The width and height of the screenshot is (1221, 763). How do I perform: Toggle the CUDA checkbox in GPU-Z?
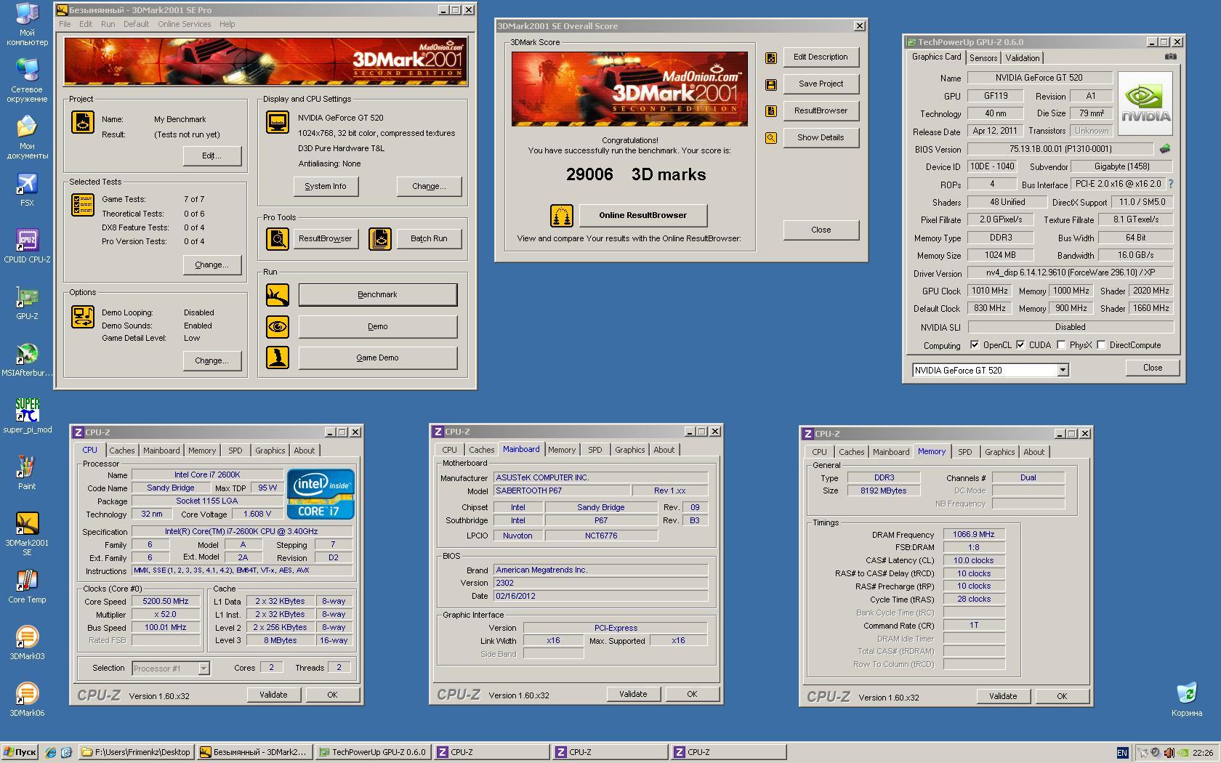click(1020, 345)
